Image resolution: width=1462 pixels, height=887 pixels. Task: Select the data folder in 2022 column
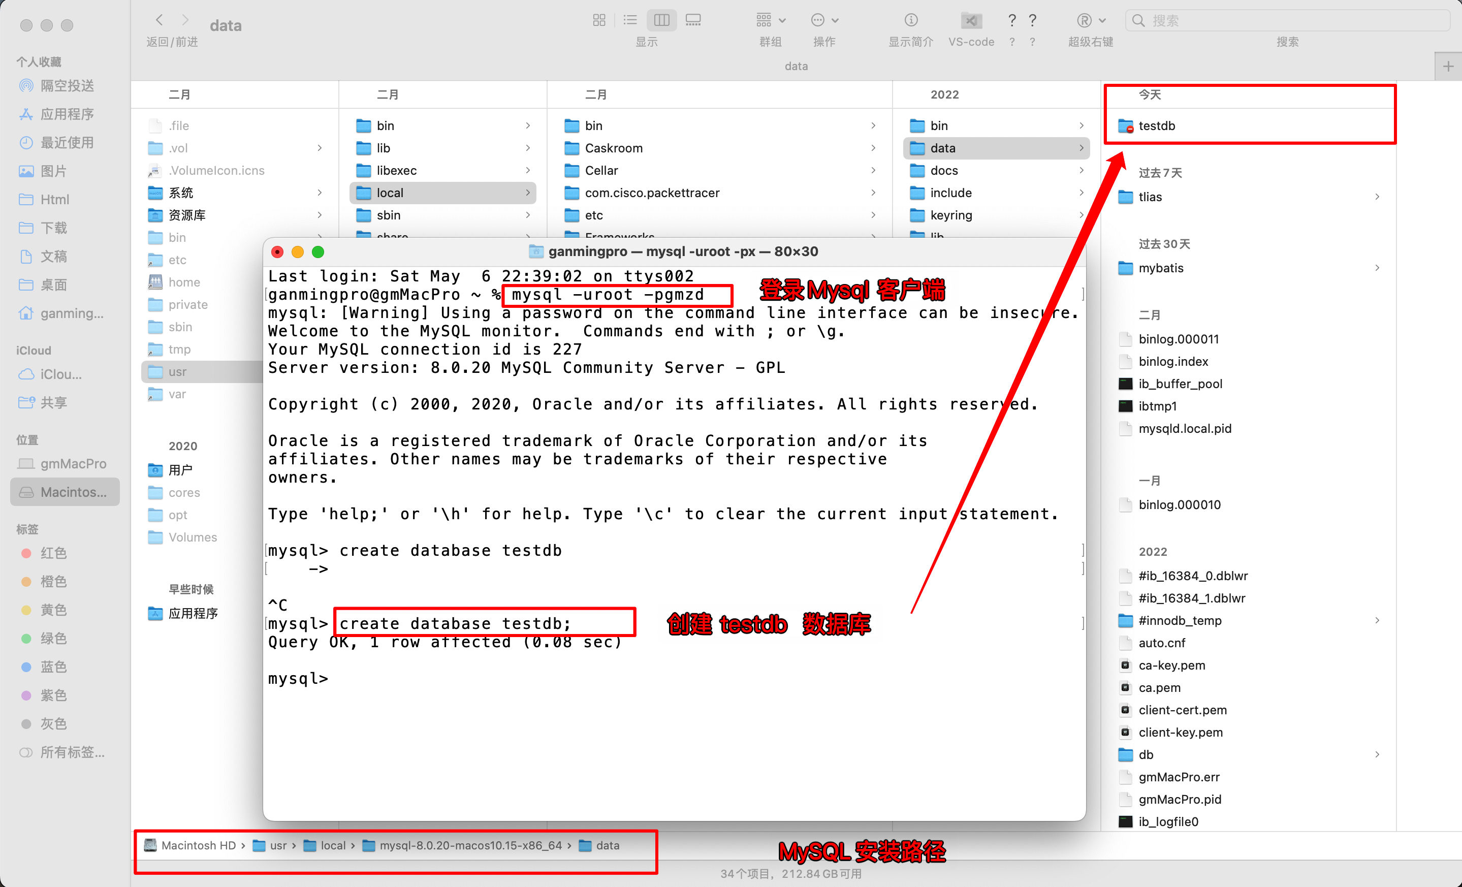click(x=996, y=148)
